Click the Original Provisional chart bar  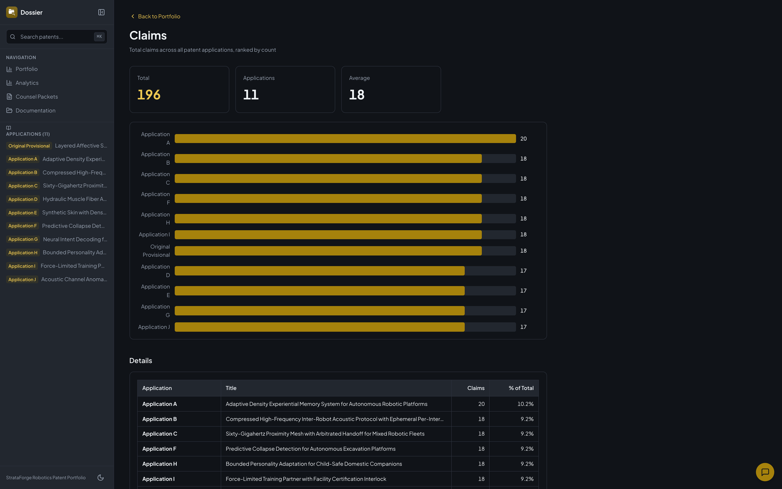(x=328, y=251)
